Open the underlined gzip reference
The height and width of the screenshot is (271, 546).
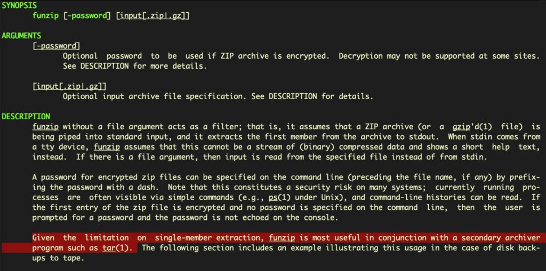[x=462, y=126]
